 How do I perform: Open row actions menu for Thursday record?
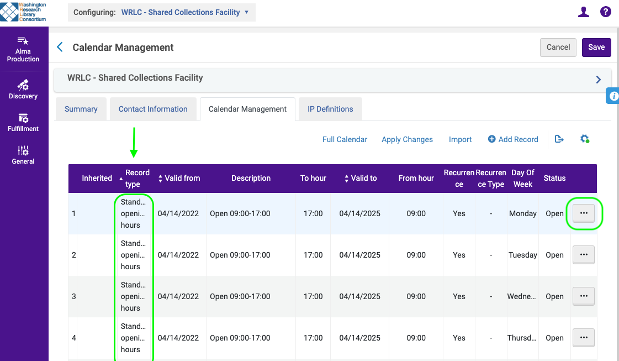tap(584, 338)
